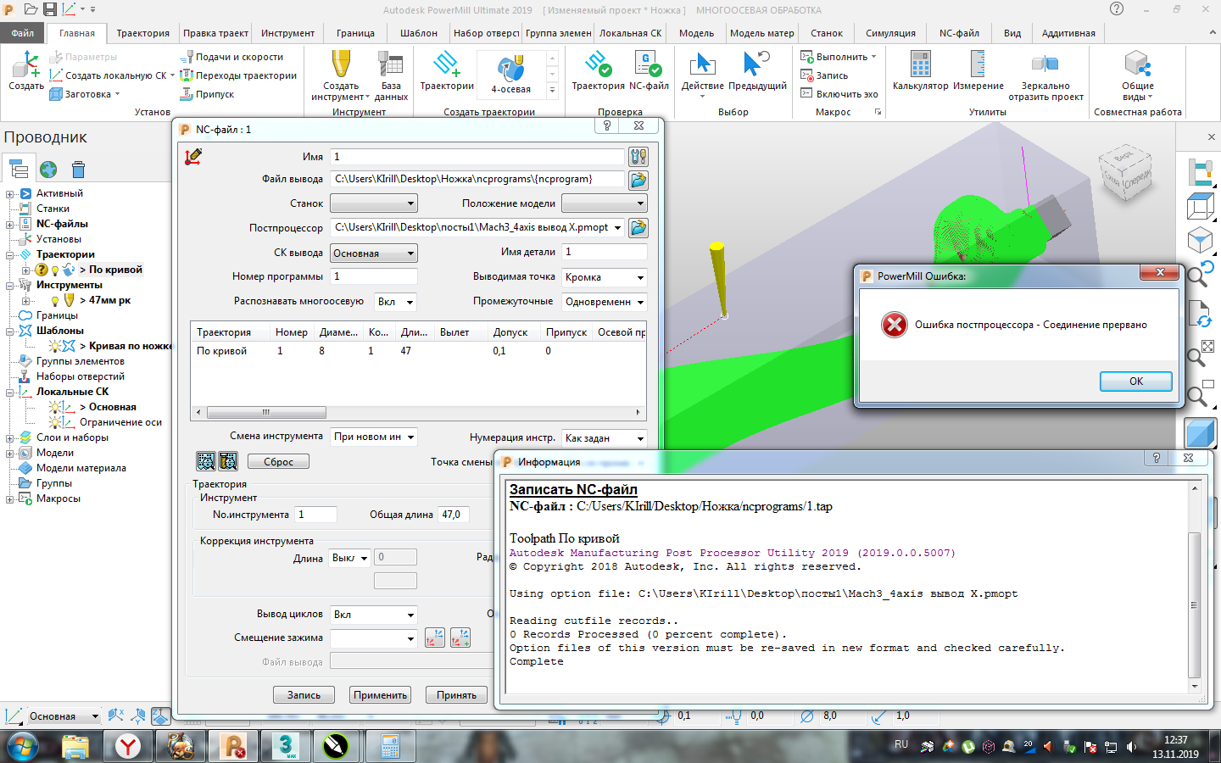Click the Траектории strategy selector icon
The height and width of the screenshot is (763, 1221).
tap(447, 70)
